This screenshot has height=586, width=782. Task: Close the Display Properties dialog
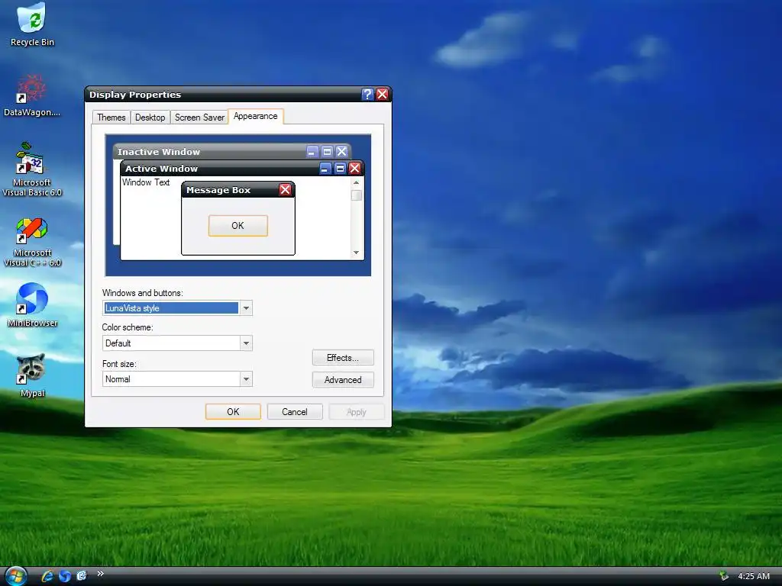383,94
